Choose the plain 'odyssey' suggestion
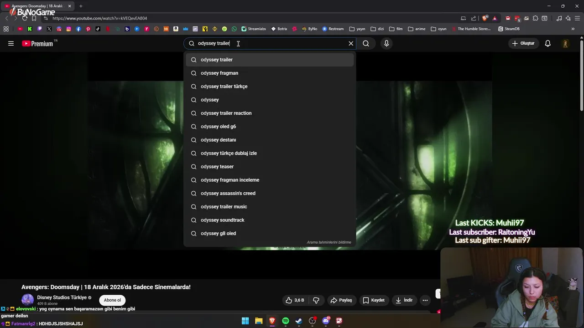Image resolution: width=584 pixels, height=328 pixels. pos(270,100)
